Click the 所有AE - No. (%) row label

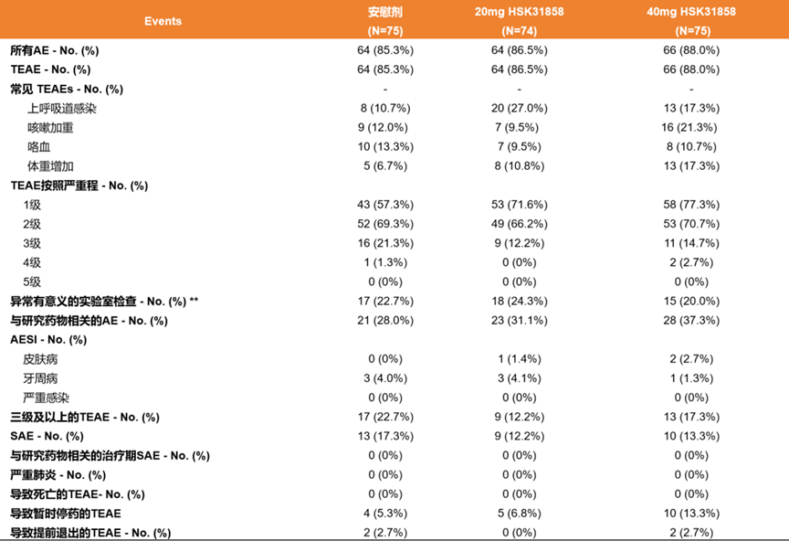(56, 50)
